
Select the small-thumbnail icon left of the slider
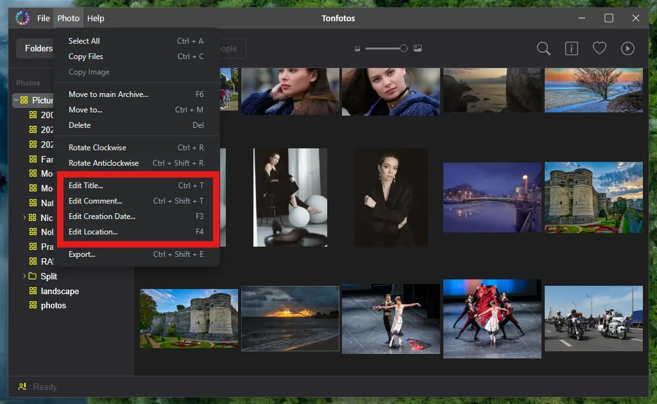click(357, 48)
